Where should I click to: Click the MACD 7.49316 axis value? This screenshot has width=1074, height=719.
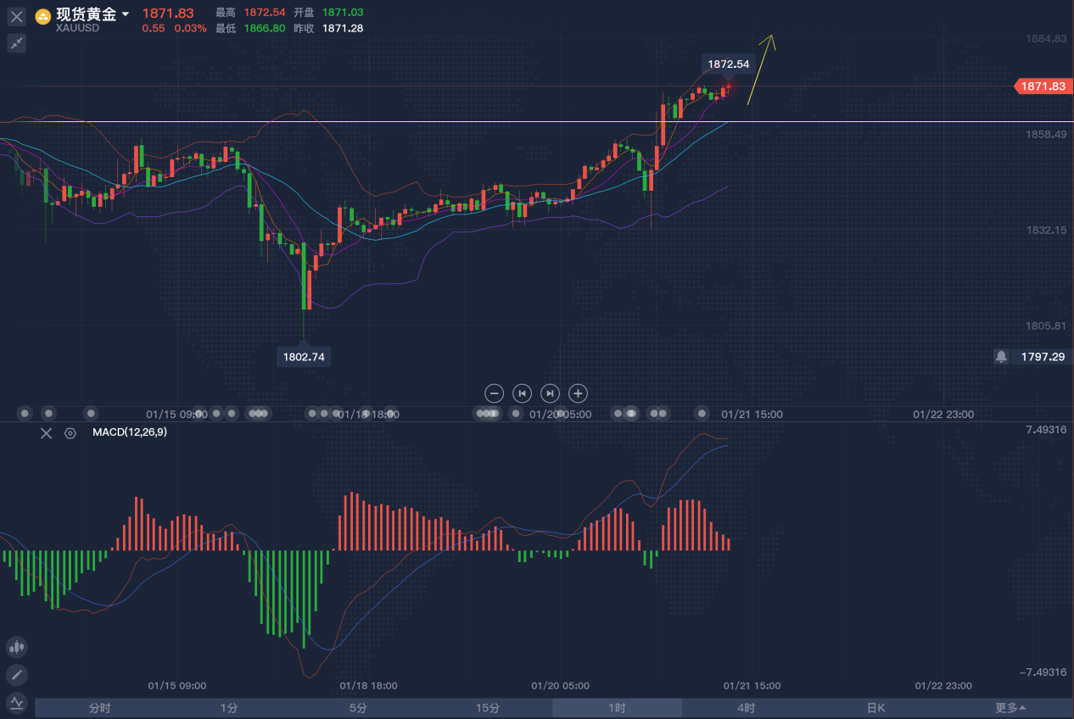(x=1046, y=430)
